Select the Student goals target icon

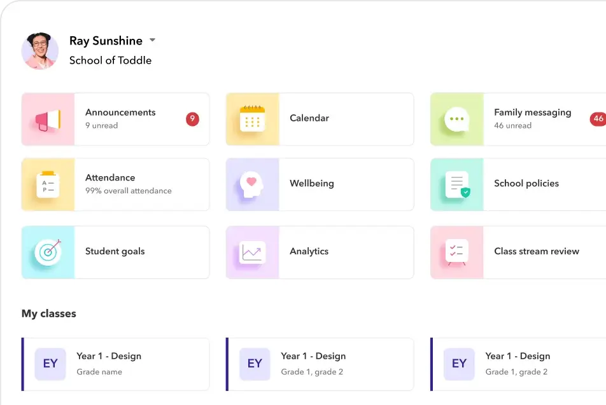tap(48, 252)
